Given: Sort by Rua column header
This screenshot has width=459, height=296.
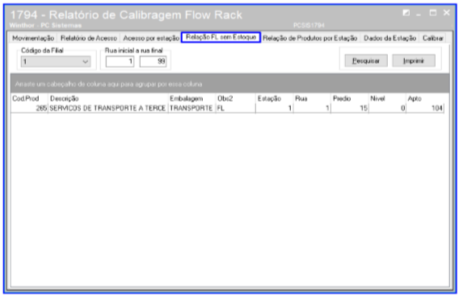Looking at the screenshot, I should [x=312, y=98].
